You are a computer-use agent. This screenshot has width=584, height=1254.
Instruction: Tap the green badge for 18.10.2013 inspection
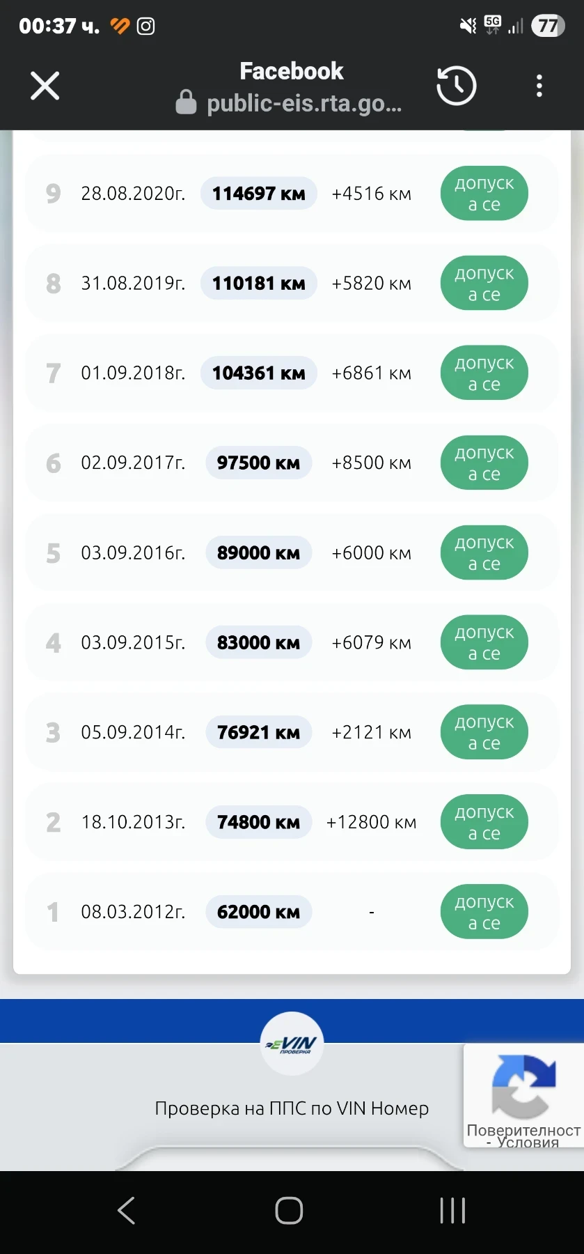484,822
